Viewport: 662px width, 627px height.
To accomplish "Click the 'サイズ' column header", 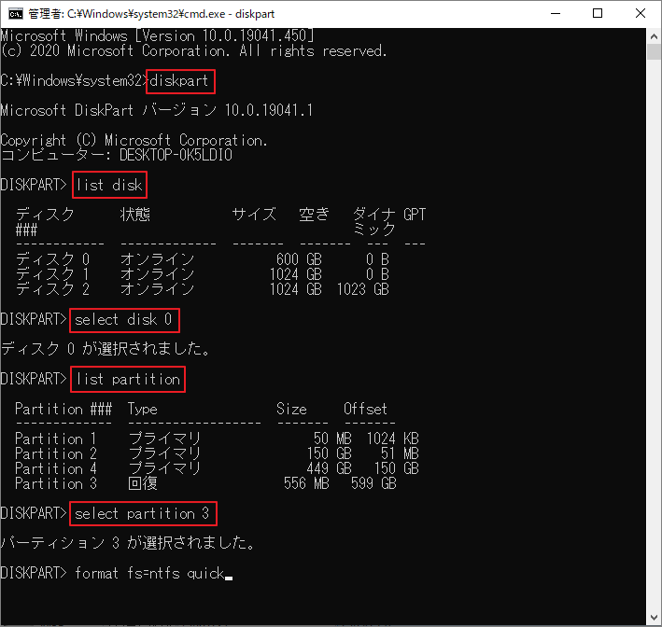I will (254, 215).
